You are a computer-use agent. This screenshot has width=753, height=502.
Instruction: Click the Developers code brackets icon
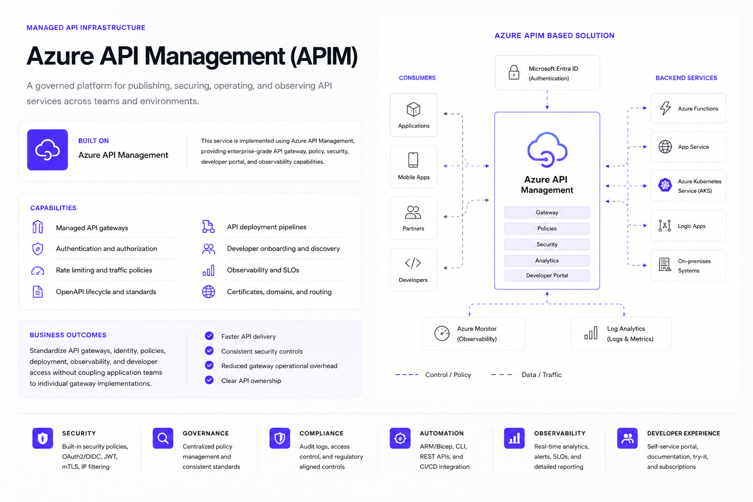tap(413, 263)
